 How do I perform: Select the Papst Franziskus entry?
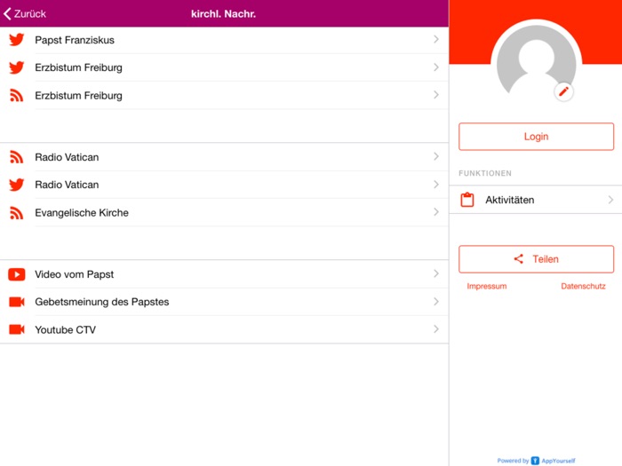click(x=224, y=40)
